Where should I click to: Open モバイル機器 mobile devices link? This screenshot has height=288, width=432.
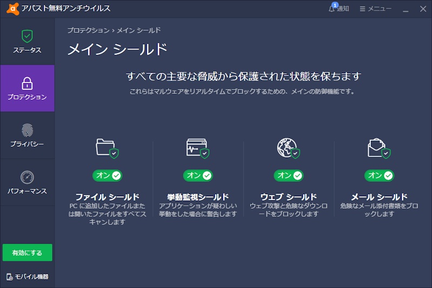[28, 277]
